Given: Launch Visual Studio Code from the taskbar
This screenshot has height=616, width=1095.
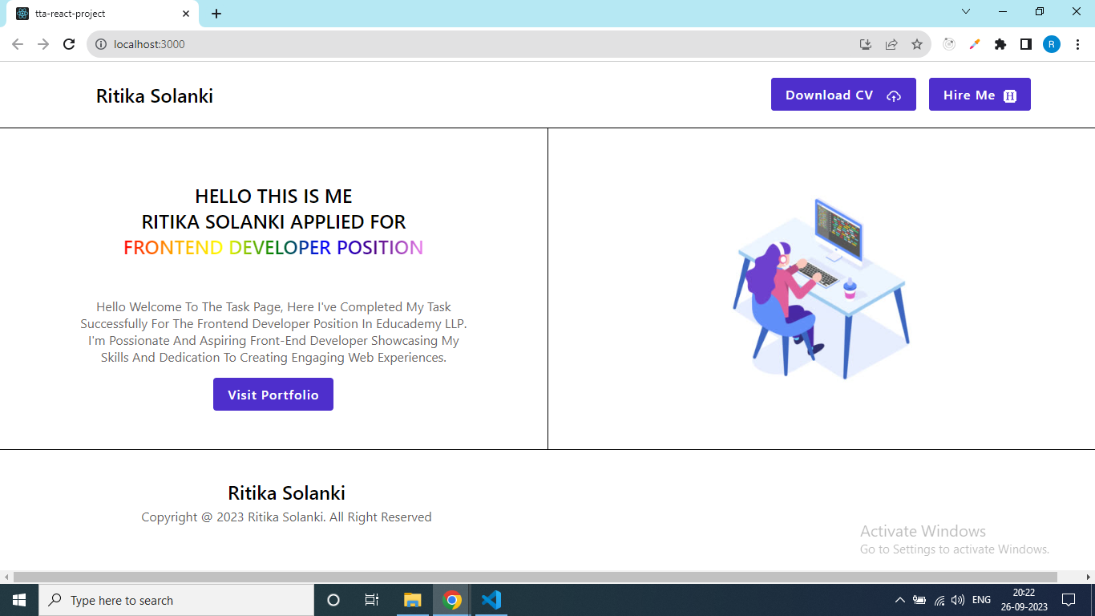Looking at the screenshot, I should point(491,600).
